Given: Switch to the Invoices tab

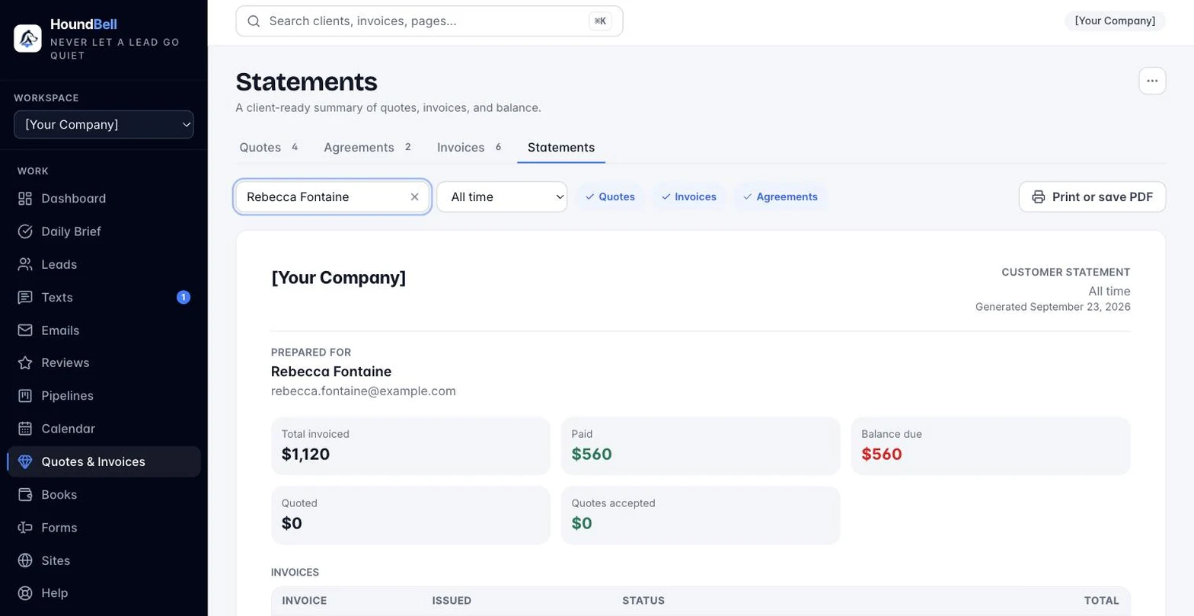Looking at the screenshot, I should pos(469,148).
